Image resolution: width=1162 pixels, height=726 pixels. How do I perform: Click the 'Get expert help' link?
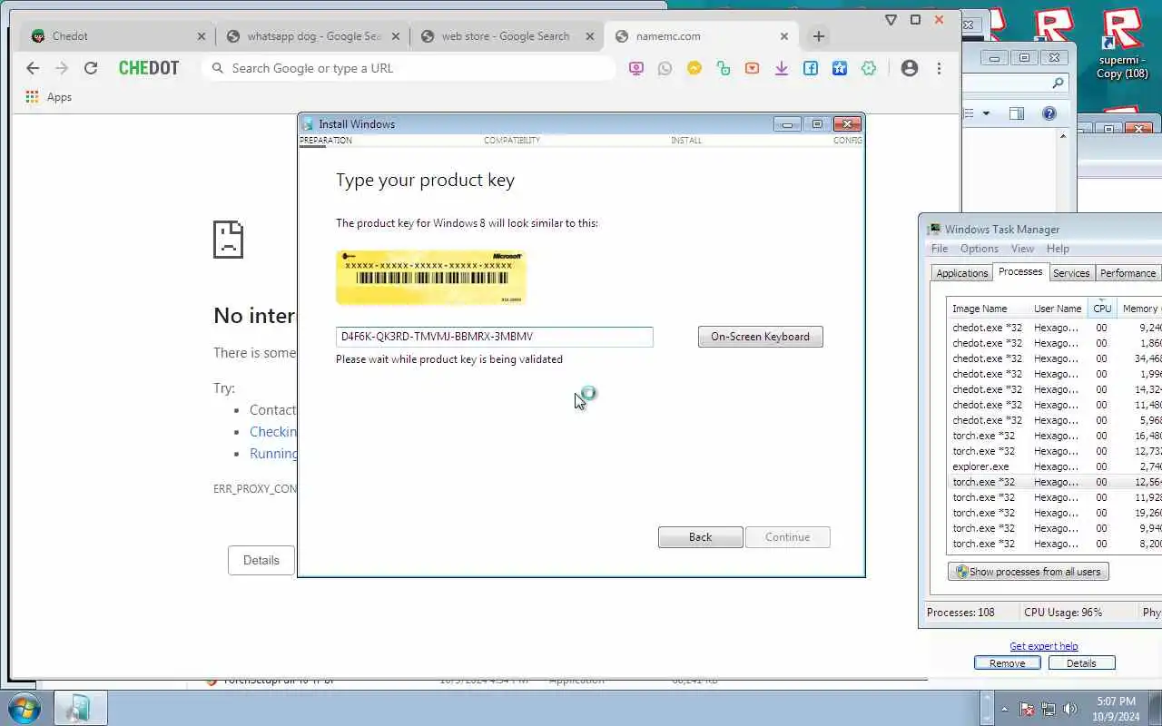tap(1044, 646)
